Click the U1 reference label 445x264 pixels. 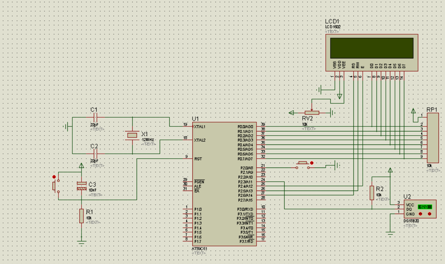click(195, 119)
